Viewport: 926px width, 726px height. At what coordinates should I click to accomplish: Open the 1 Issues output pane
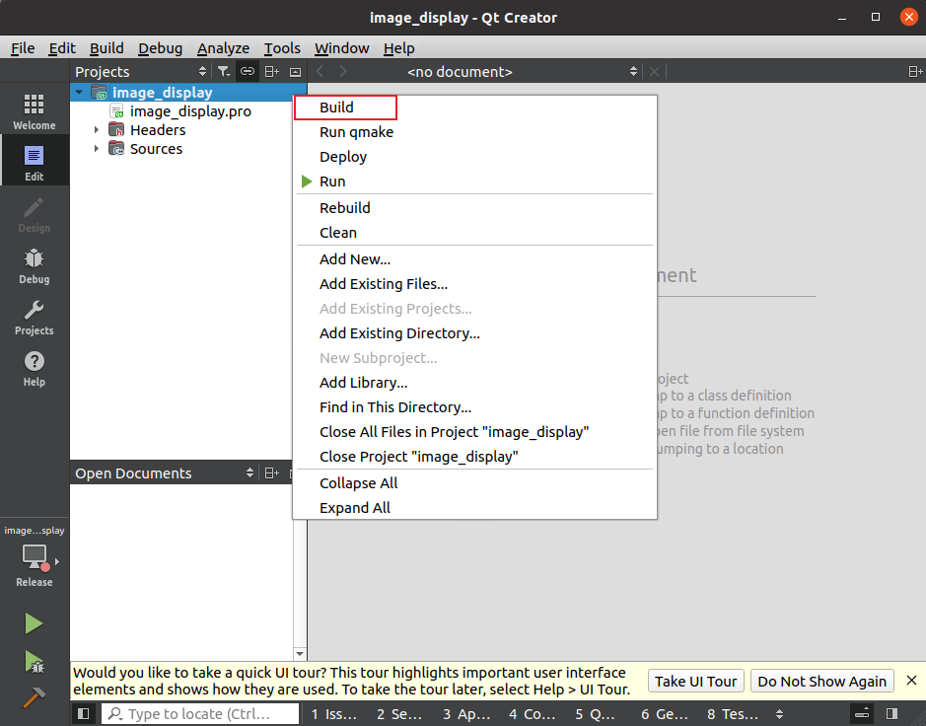point(333,714)
